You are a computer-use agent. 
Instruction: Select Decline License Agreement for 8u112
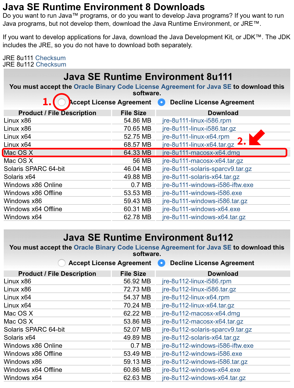161,263
